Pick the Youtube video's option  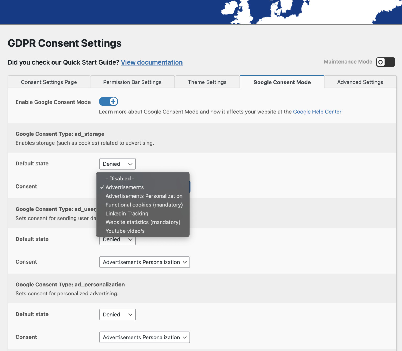coord(125,231)
